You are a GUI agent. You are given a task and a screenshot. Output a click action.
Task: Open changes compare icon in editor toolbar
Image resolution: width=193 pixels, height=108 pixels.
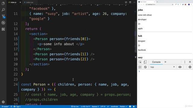(x=126, y=2)
